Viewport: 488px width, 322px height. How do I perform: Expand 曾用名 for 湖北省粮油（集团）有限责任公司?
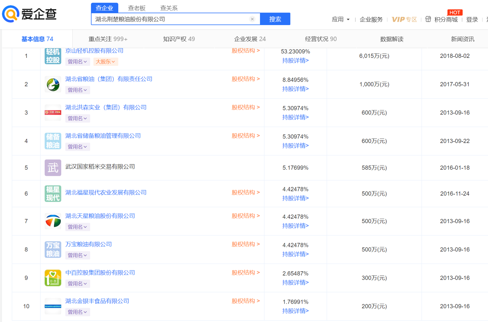[77, 90]
